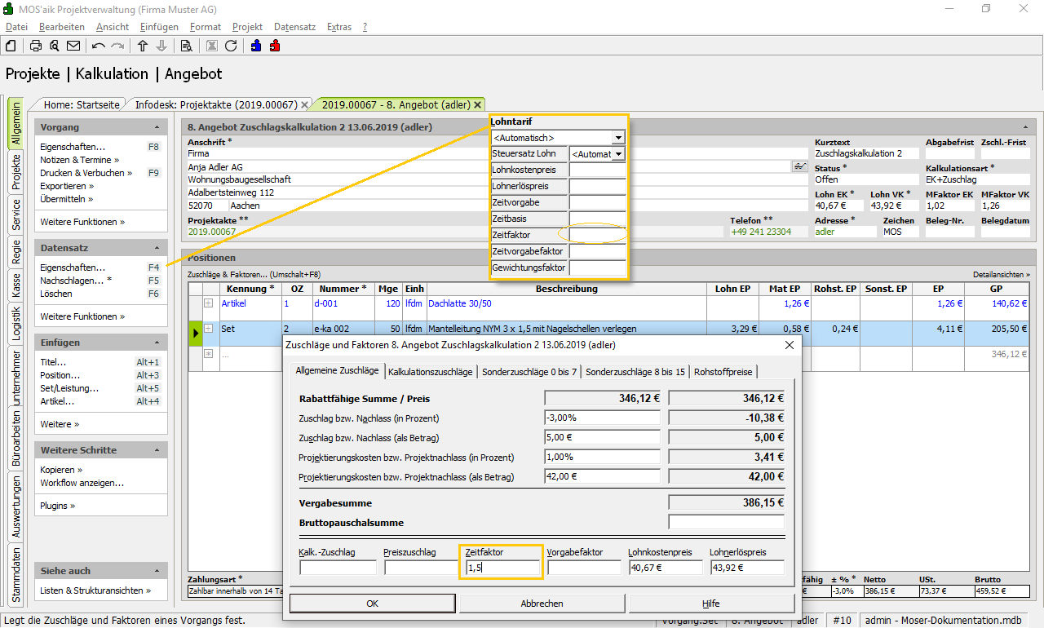Switch to the Kalkulationszuschläge tab

[430, 372]
